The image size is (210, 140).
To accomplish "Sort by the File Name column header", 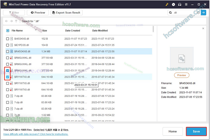I will (x=17, y=31).
